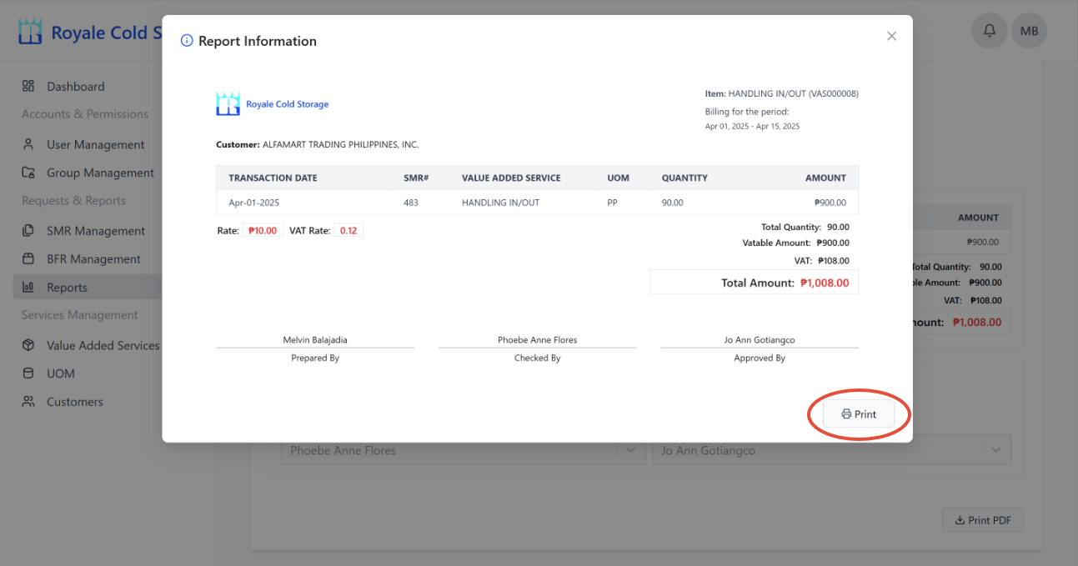Click the customer name ALFAMART TRADING PHILIPPINES, INC.
The image size is (1078, 566).
[x=340, y=144]
